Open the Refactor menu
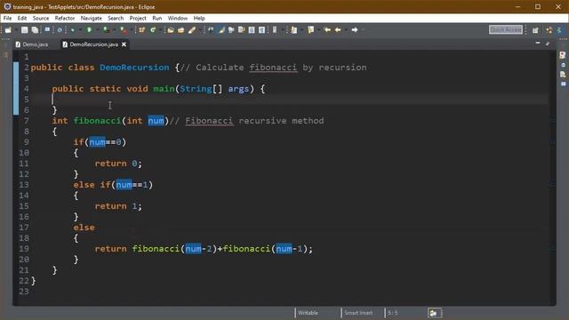569x320 pixels. 65,18
